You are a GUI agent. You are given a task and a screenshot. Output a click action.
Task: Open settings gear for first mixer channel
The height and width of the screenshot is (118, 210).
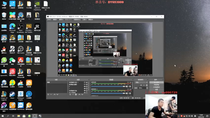pos(130,87)
